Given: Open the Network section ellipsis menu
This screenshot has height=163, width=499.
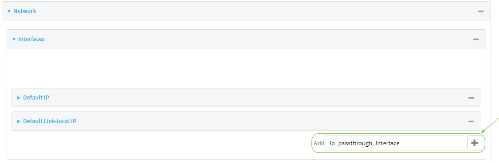Looking at the screenshot, I should [481, 11].
